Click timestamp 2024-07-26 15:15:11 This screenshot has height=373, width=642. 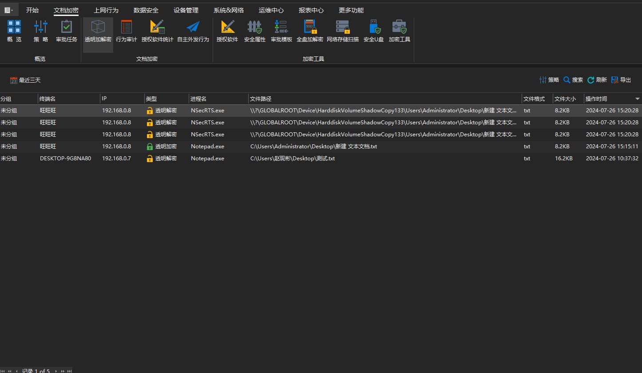coord(612,147)
